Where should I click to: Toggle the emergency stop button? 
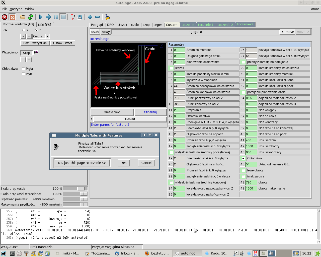pyautogui.click(x=5, y=17)
